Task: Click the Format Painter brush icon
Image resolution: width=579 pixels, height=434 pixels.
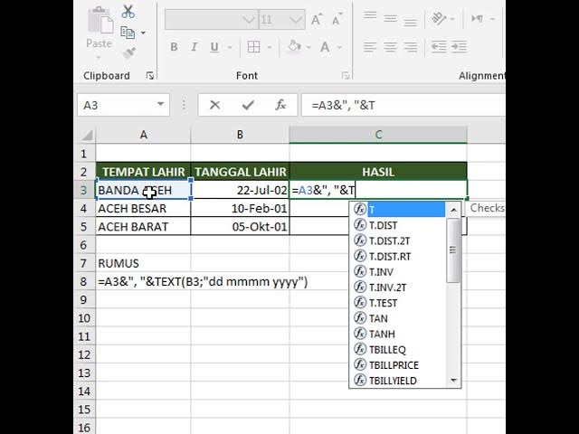Action: click(x=129, y=53)
